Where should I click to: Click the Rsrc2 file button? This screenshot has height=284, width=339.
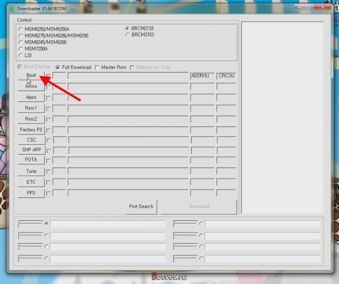31,119
